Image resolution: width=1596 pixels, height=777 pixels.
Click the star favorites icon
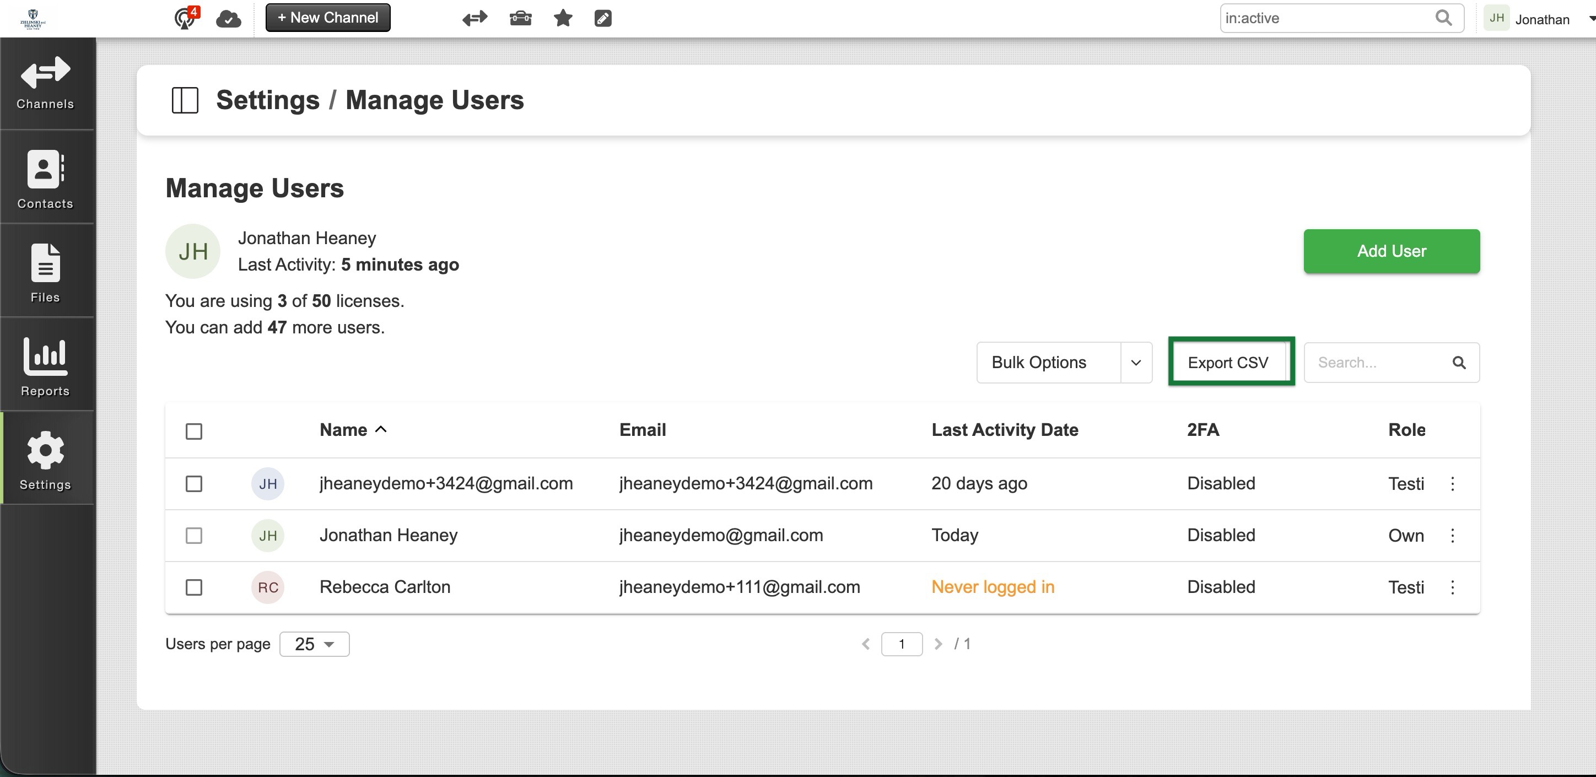click(563, 18)
